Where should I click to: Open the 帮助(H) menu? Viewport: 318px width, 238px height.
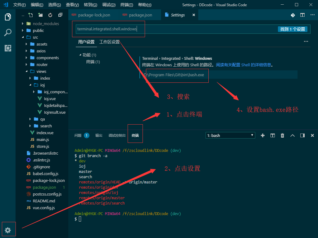[x=145, y=5]
